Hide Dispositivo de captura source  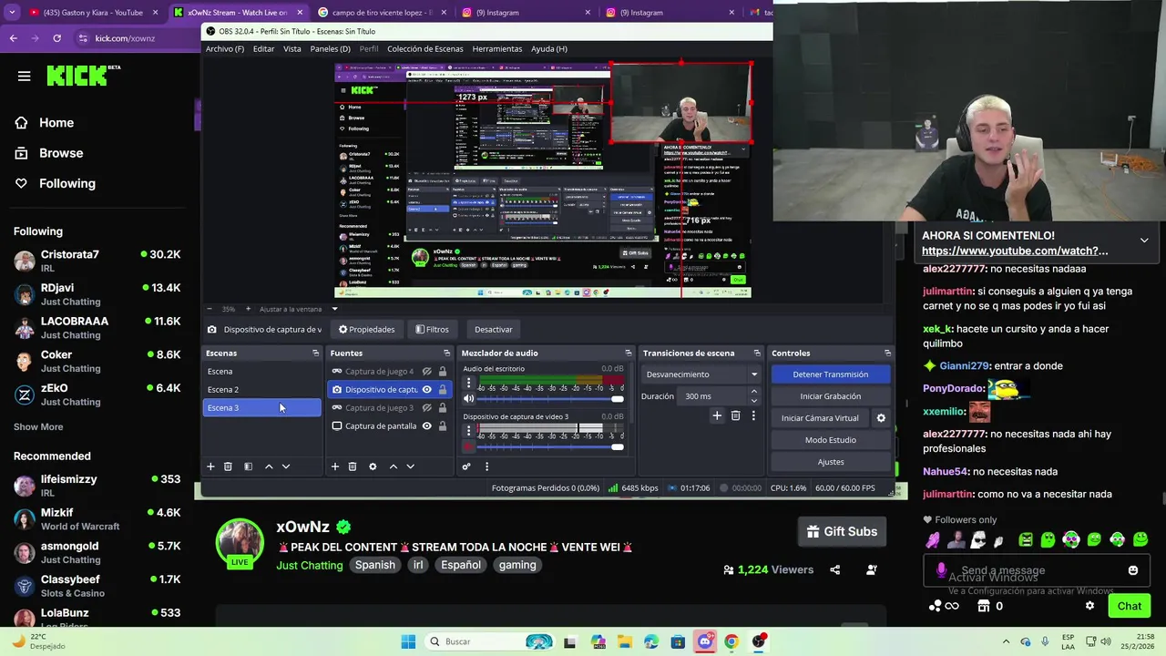tap(426, 390)
